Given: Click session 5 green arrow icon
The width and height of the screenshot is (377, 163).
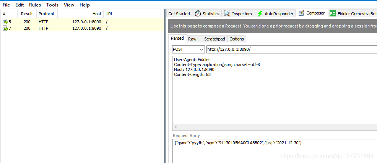Looking at the screenshot, I should [x=5, y=22].
